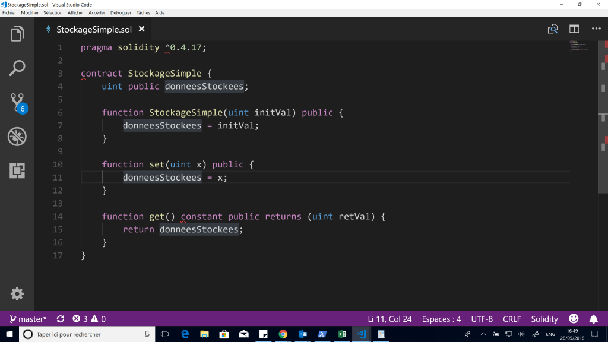Close the StockageSimple.sol tab
Viewport: 608px width, 342px height.
point(141,29)
